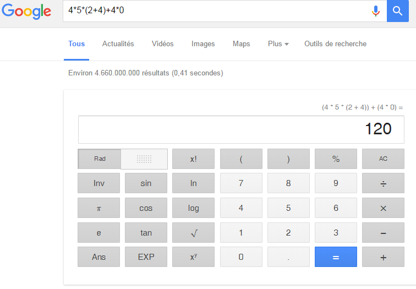Screen dimensions: 416x289
Task: Expand the Plus dropdown menu
Action: pos(278,44)
